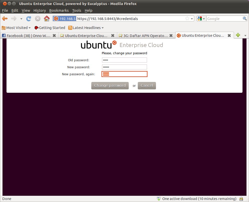Image resolution: width=249 pixels, height=202 pixels.
Task: Open a new tab with the plus icon
Action: [238, 35]
